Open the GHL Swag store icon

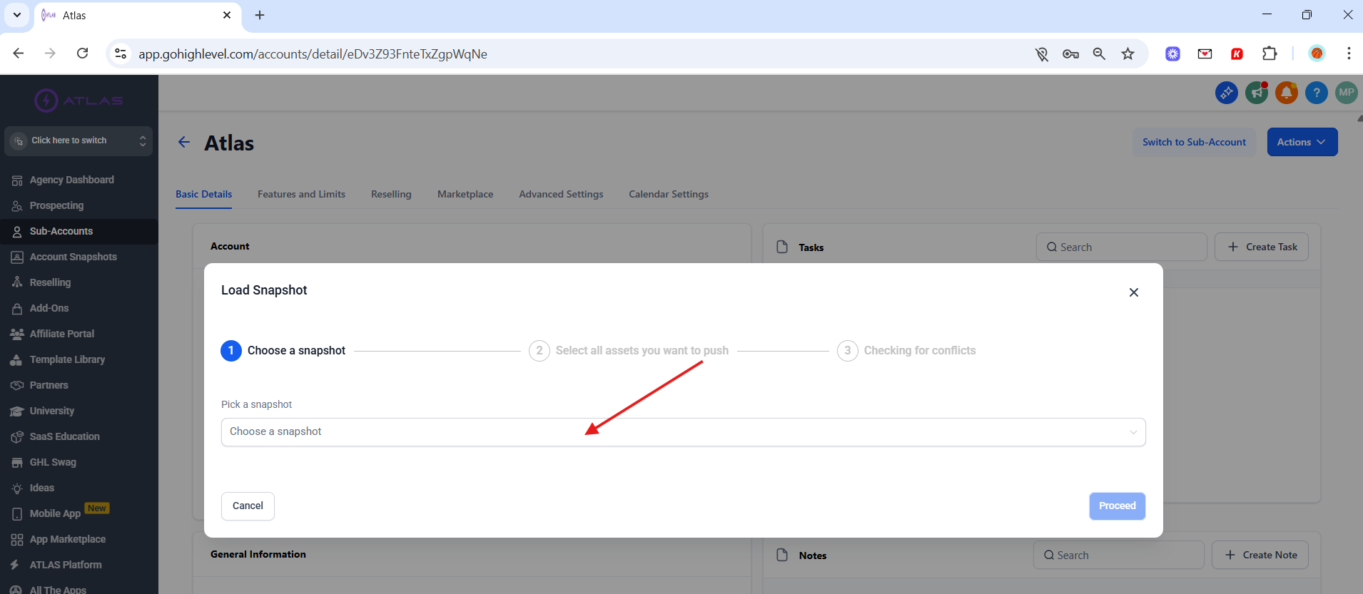(x=17, y=463)
